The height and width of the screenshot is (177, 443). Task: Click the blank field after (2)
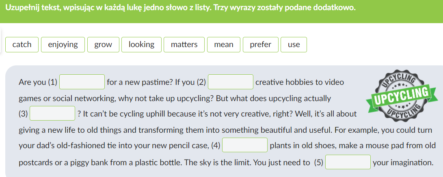[x=231, y=82]
